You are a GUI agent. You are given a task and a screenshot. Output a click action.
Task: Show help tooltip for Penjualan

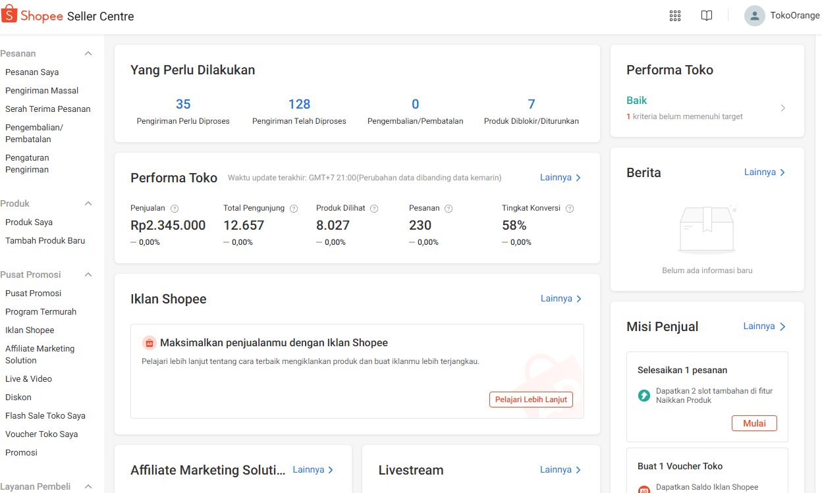click(175, 209)
